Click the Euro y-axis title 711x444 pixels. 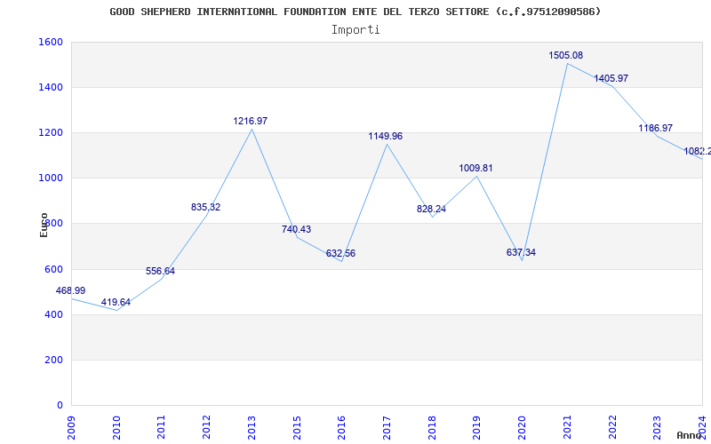(x=44, y=226)
